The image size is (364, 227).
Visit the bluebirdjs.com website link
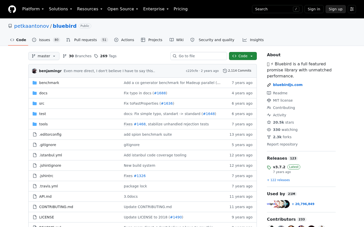288,85
